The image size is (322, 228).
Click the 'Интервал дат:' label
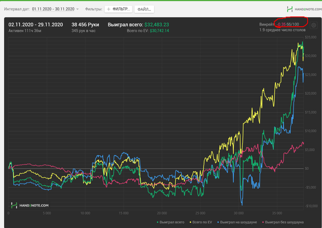[17, 9]
